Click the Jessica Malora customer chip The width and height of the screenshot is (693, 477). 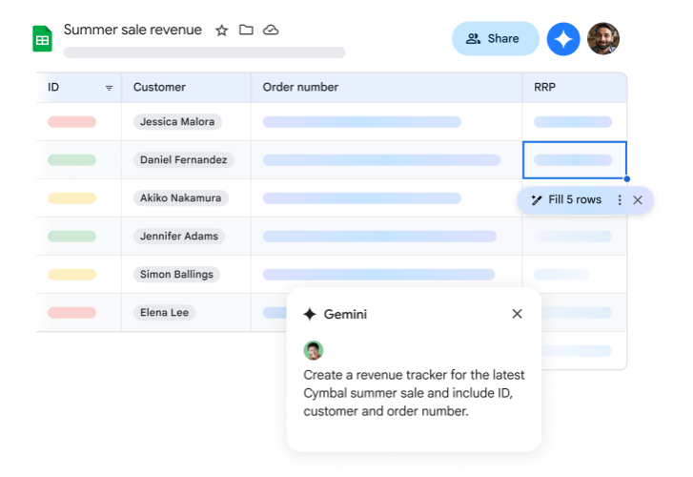pyautogui.click(x=177, y=122)
